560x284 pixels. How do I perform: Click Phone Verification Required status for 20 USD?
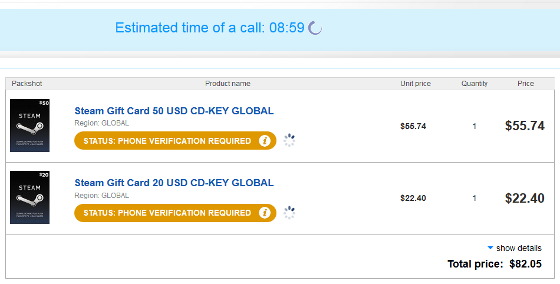coord(167,213)
